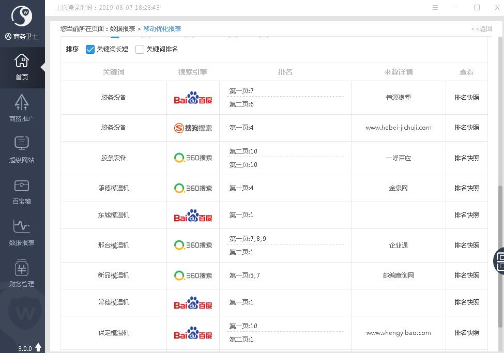This screenshot has width=504, height=353.
Task: Enable the 关键词排名 sort checkbox
Action: point(140,49)
